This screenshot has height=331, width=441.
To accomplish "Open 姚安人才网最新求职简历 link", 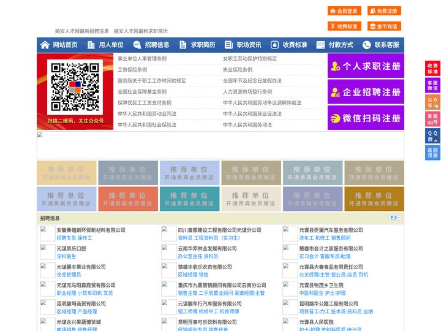I will 141,31.
